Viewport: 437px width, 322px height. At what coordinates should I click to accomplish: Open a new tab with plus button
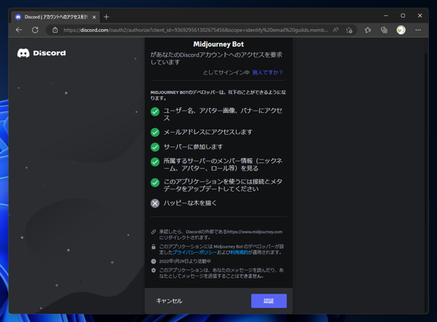pos(106,17)
